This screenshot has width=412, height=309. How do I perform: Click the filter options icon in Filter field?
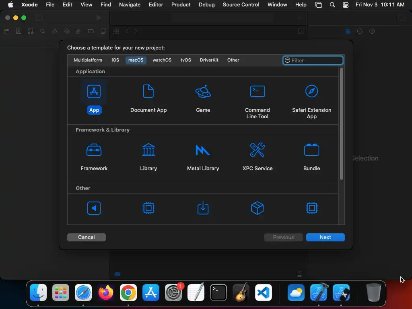click(287, 60)
